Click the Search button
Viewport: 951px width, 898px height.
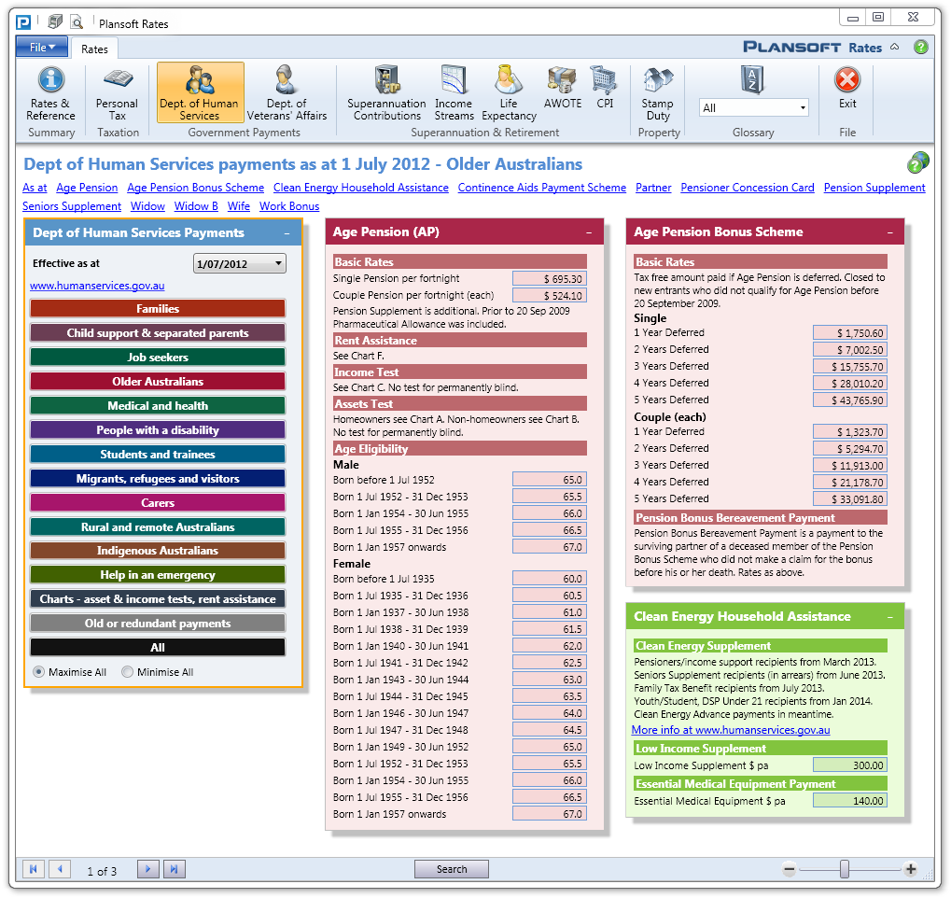click(452, 869)
